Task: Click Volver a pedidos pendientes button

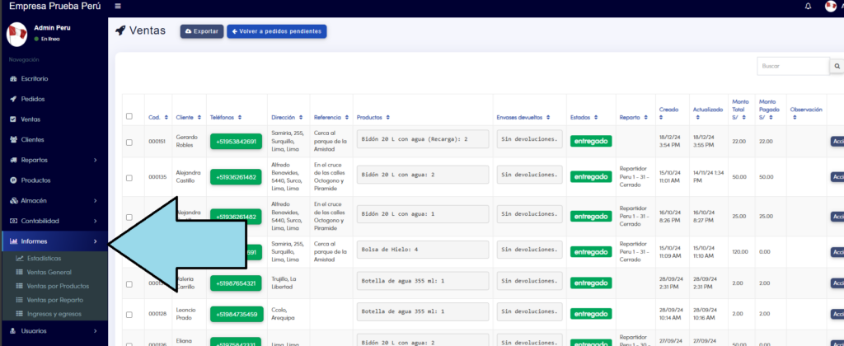Action: [277, 31]
